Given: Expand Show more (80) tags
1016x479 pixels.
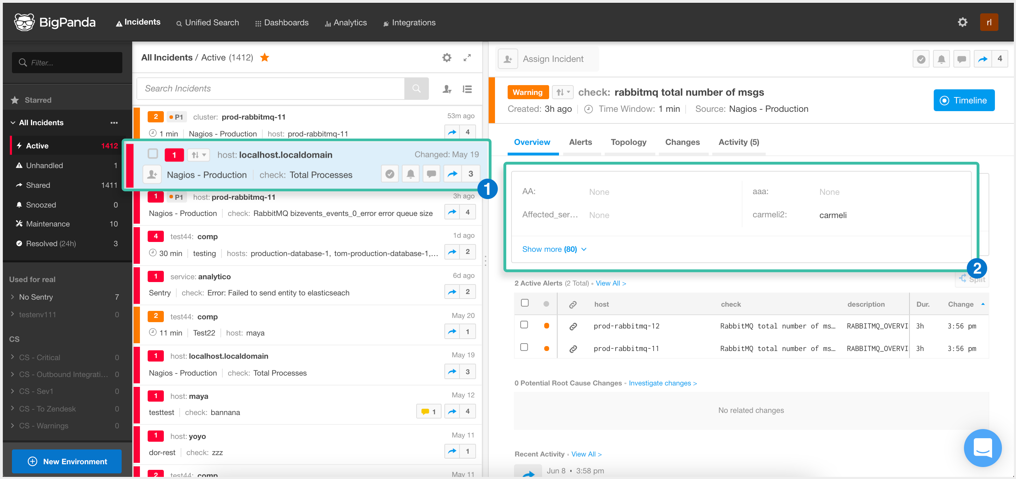Looking at the screenshot, I should pyautogui.click(x=554, y=249).
